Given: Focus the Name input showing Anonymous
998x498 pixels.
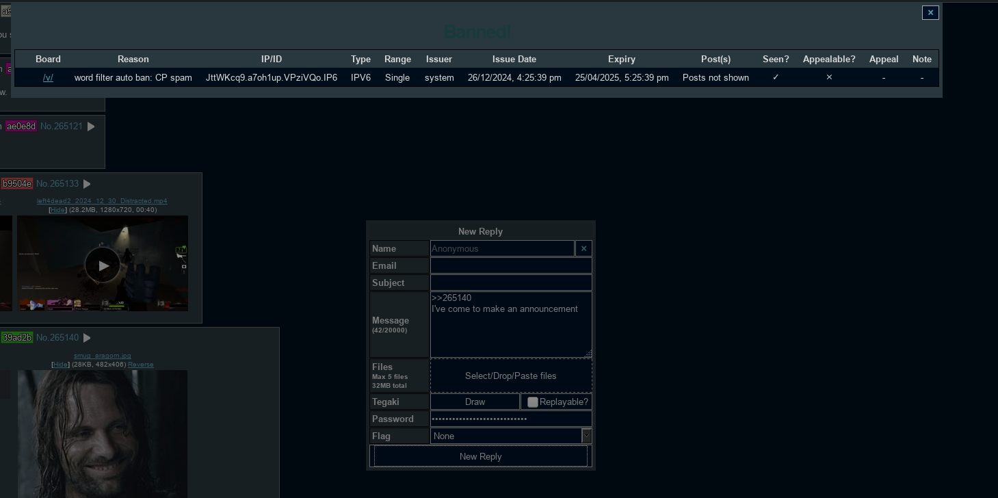Looking at the screenshot, I should (x=502, y=248).
